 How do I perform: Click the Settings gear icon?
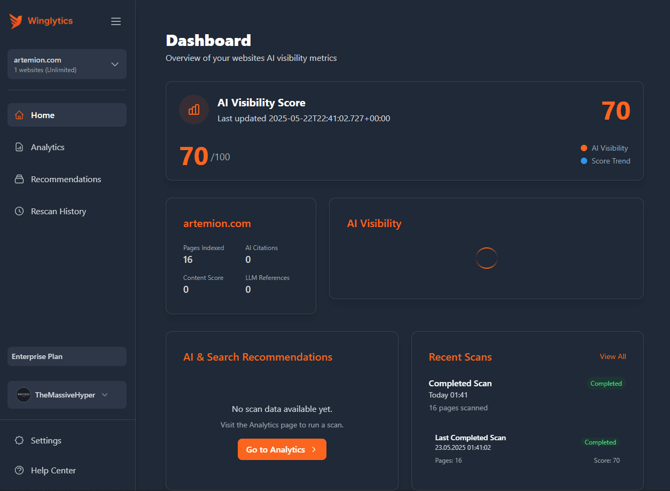(x=19, y=440)
